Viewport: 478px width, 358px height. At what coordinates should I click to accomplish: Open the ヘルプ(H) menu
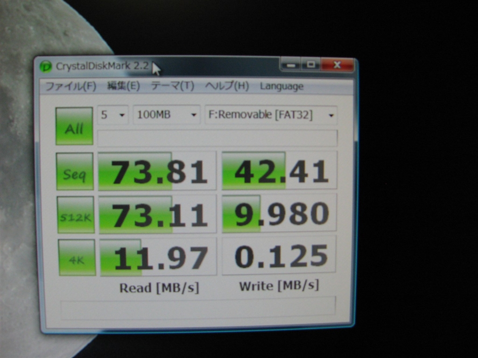pos(227,86)
